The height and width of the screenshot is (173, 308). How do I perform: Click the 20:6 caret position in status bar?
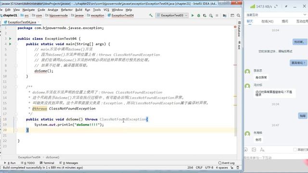(x=190, y=168)
